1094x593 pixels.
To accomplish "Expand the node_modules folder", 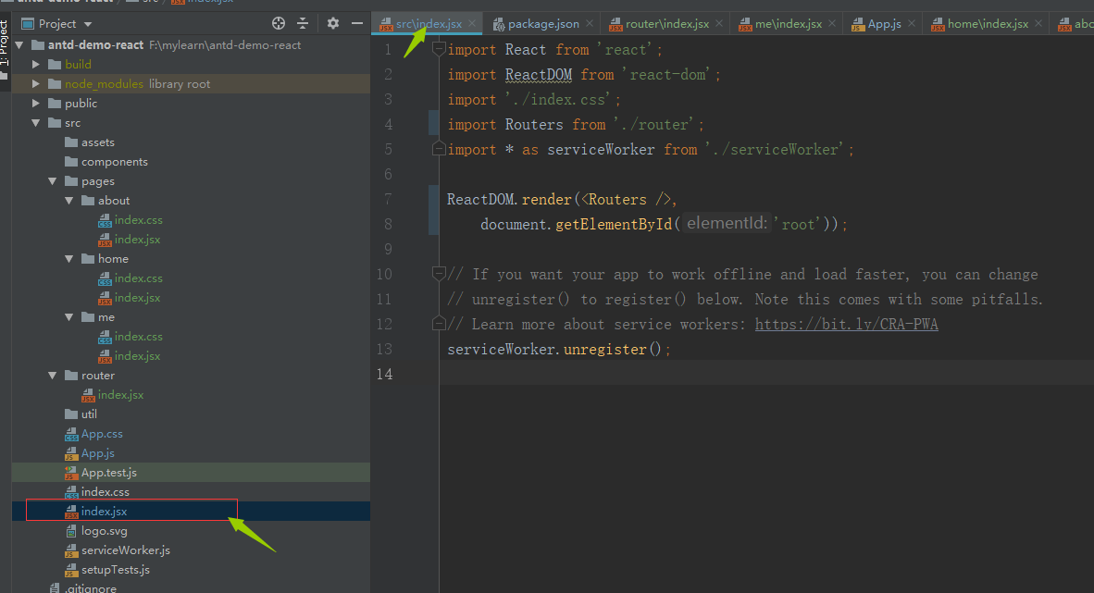I will point(35,83).
